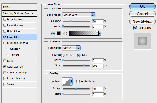The image size is (157, 103).
Task: Select the solid color glow radio button
Action: pyautogui.click(x=53, y=33)
